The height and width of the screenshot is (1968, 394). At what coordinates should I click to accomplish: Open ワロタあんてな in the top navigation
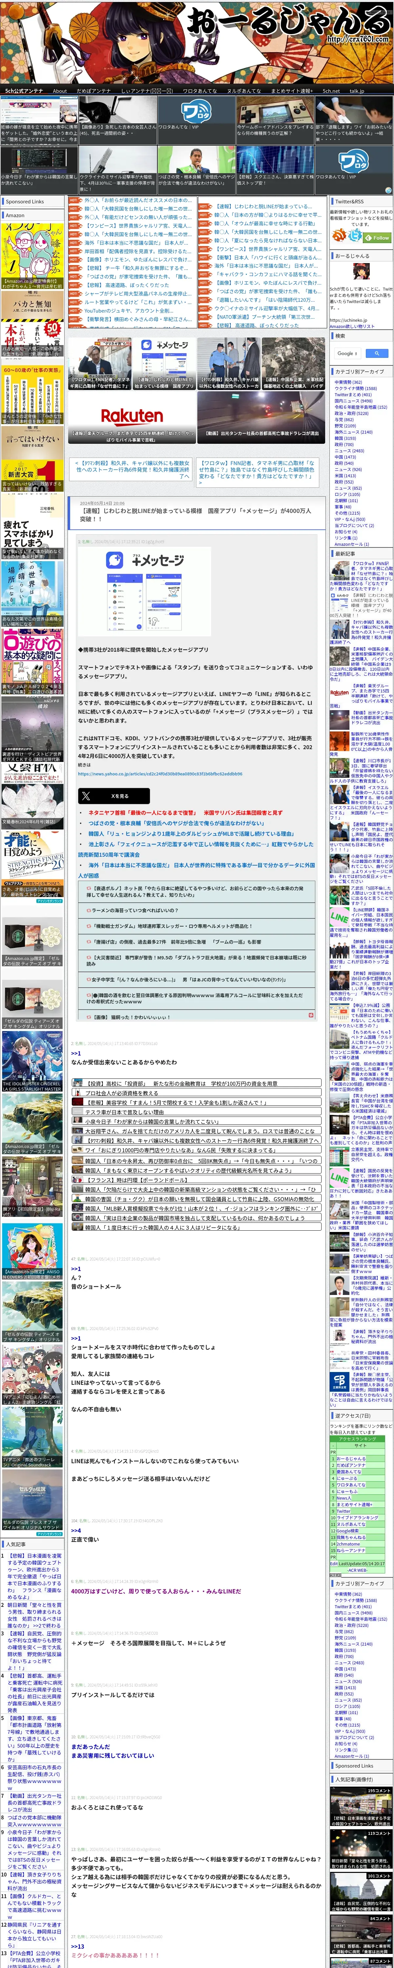[199, 91]
